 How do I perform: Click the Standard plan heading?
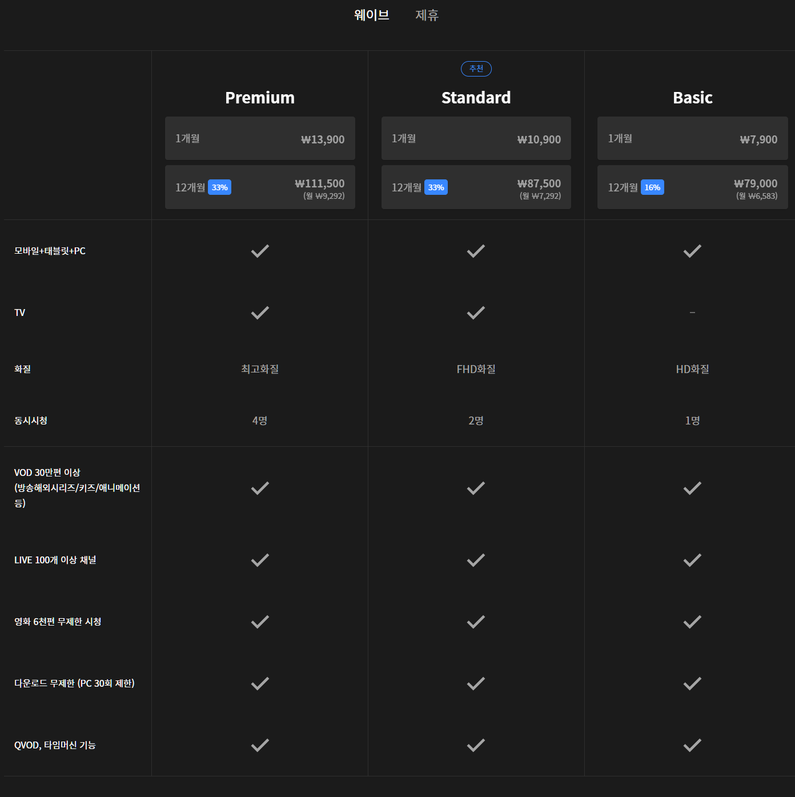[476, 98]
